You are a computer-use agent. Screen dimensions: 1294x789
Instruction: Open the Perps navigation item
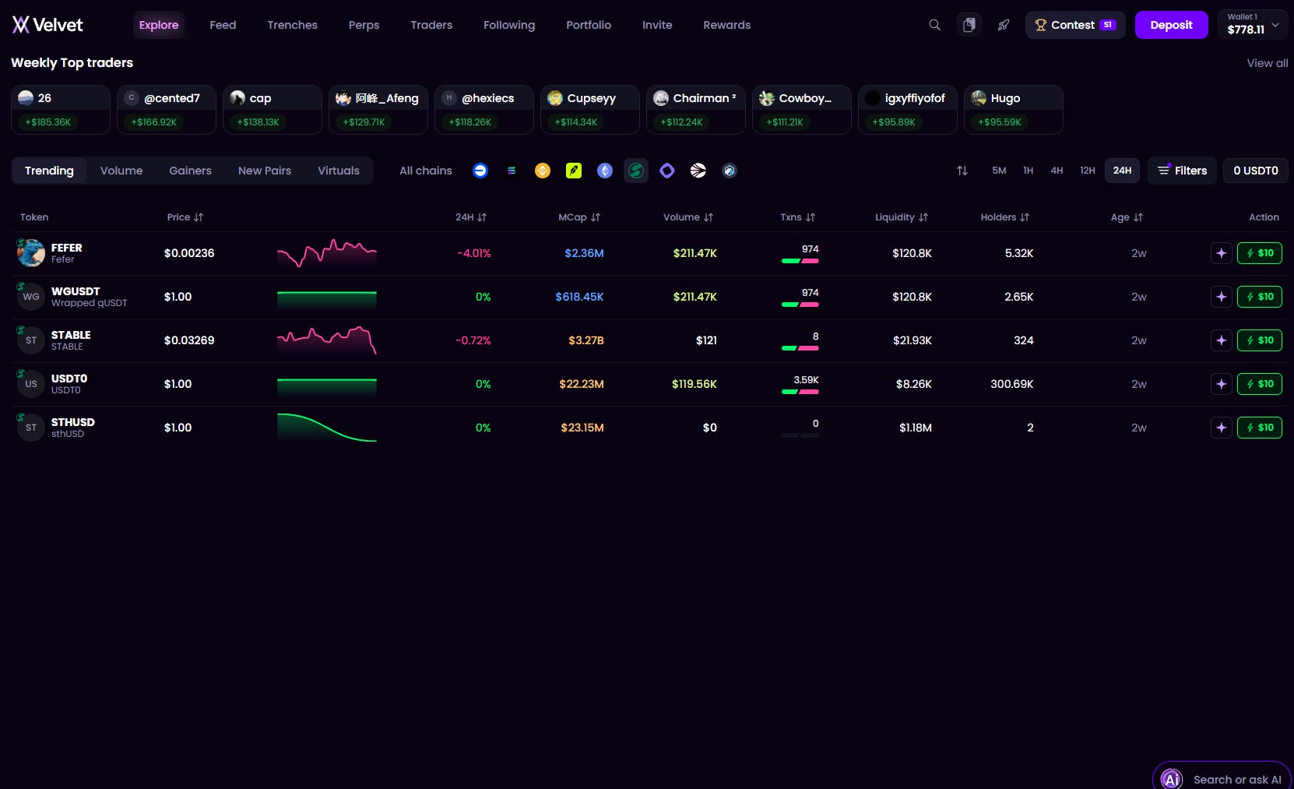[364, 25]
